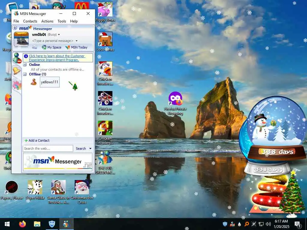
Task: Open the Help menu
Action: pos(74,21)
